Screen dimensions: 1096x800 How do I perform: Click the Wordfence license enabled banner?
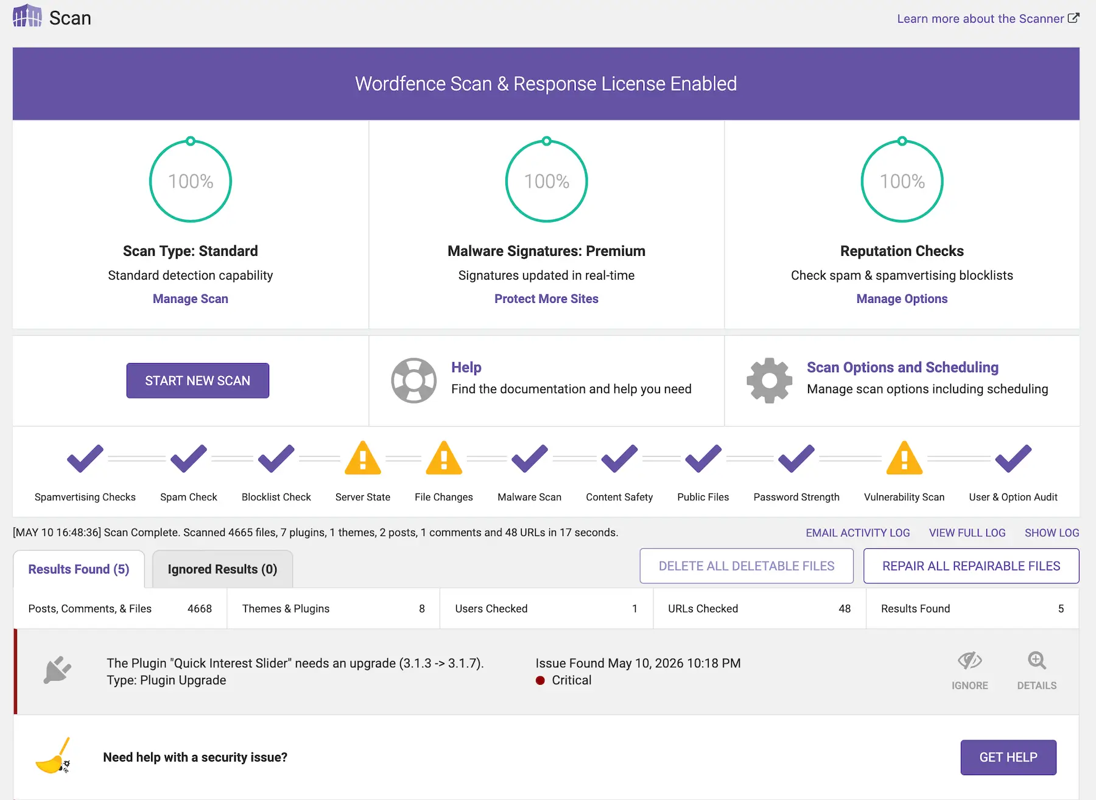(x=546, y=83)
